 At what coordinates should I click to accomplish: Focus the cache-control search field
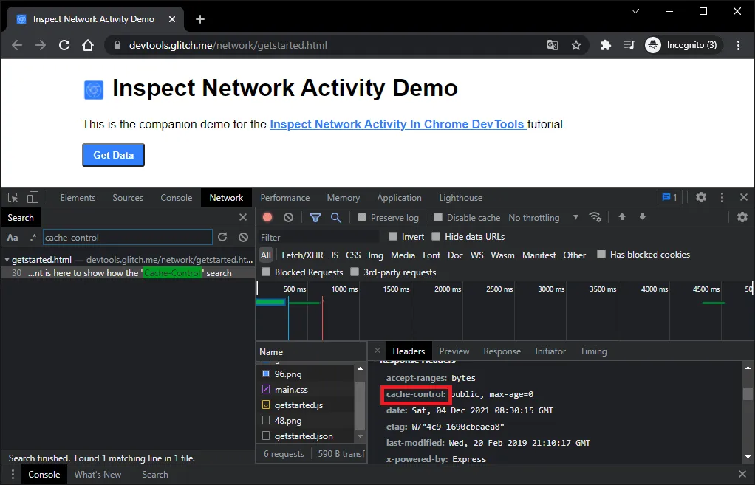(128, 237)
